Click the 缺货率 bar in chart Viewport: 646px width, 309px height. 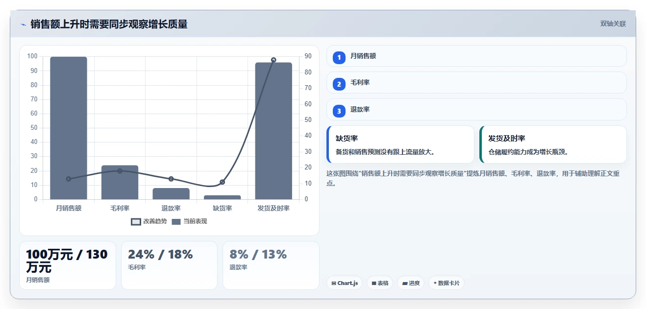click(223, 197)
